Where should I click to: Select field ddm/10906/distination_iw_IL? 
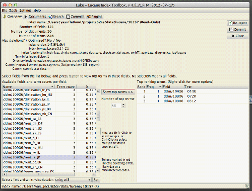point(49,100)
